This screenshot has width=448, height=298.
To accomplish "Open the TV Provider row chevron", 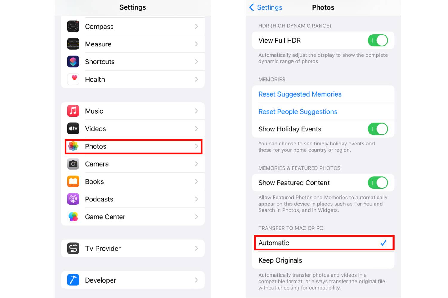I will (x=196, y=248).
